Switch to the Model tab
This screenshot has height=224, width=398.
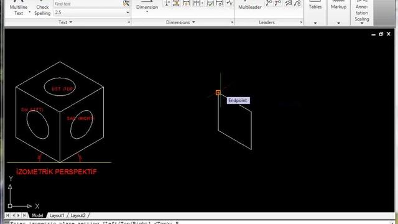tap(37, 215)
